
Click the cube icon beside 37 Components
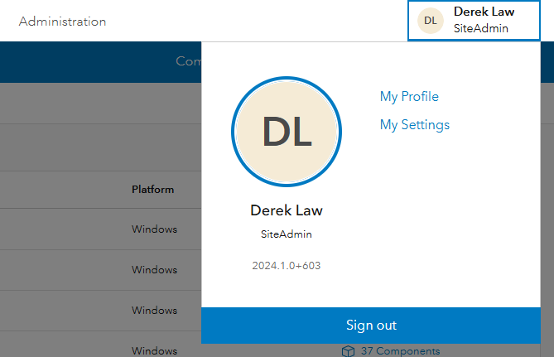[349, 351]
